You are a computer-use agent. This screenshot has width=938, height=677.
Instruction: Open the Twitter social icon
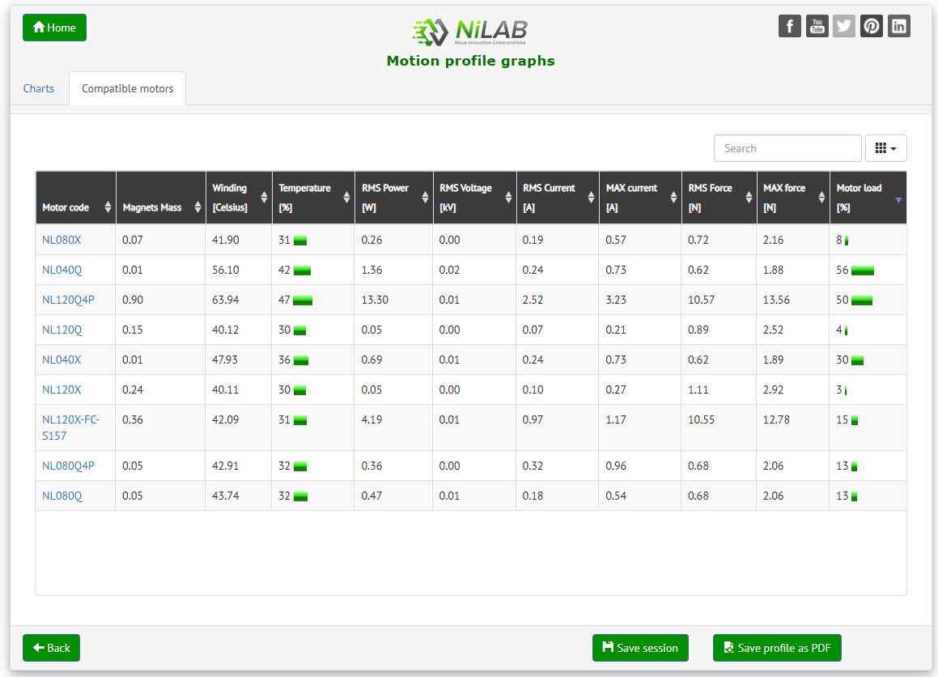click(844, 26)
